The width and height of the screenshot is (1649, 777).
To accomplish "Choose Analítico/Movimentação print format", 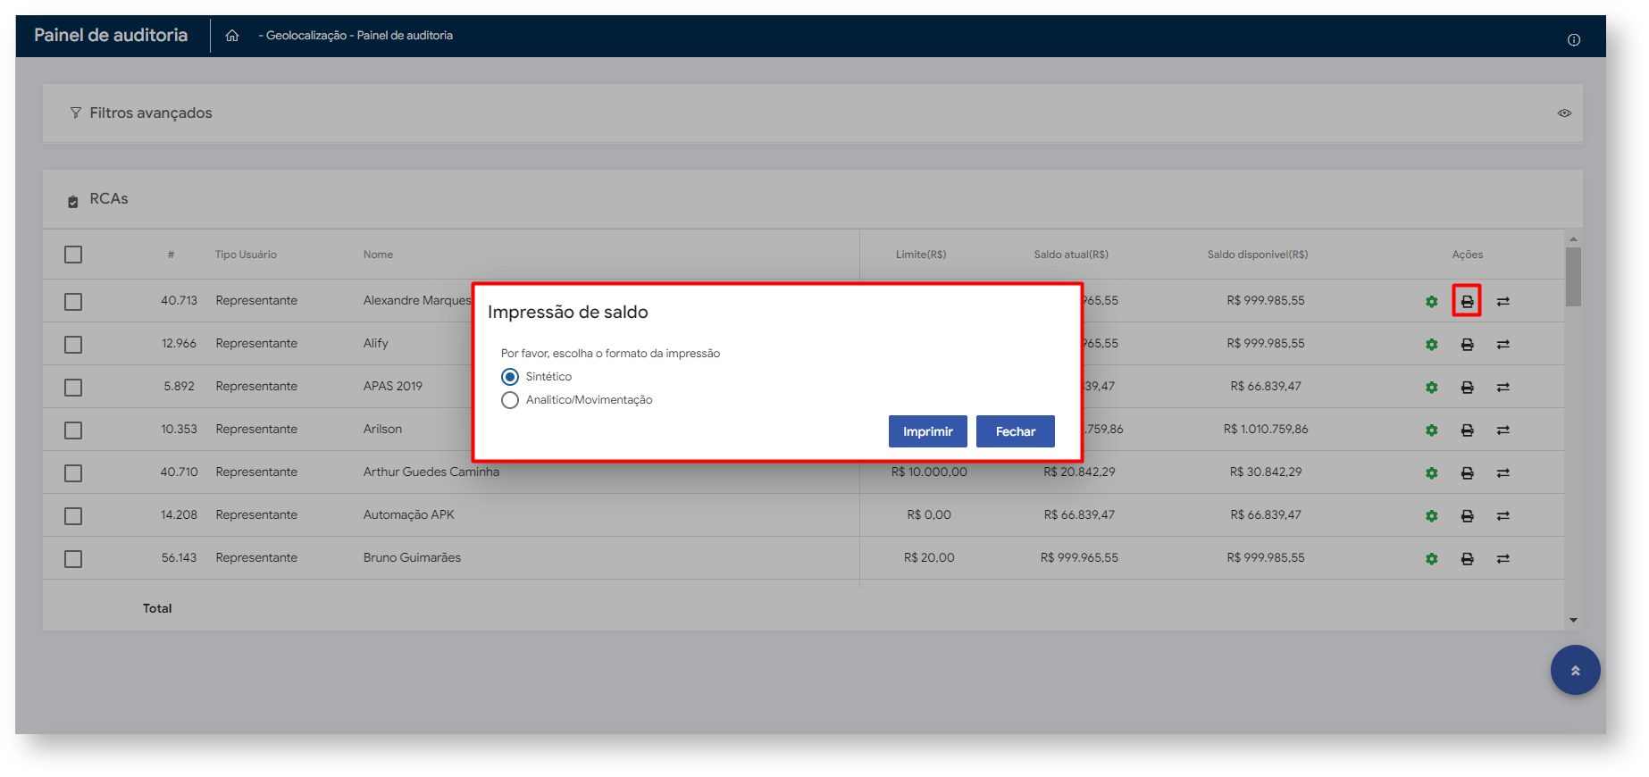I will (510, 400).
